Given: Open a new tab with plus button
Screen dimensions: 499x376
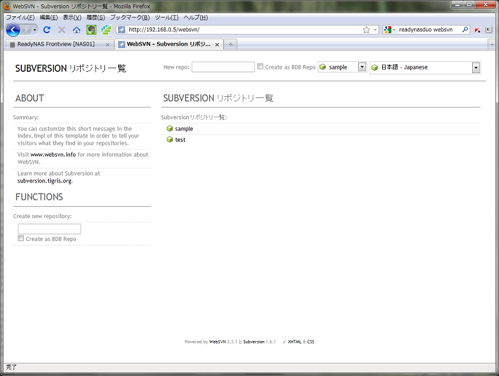Looking at the screenshot, I should pyautogui.click(x=230, y=44).
